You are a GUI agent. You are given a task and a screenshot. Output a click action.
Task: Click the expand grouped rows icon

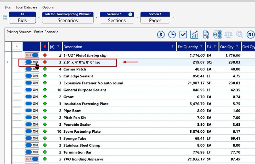(217, 34)
